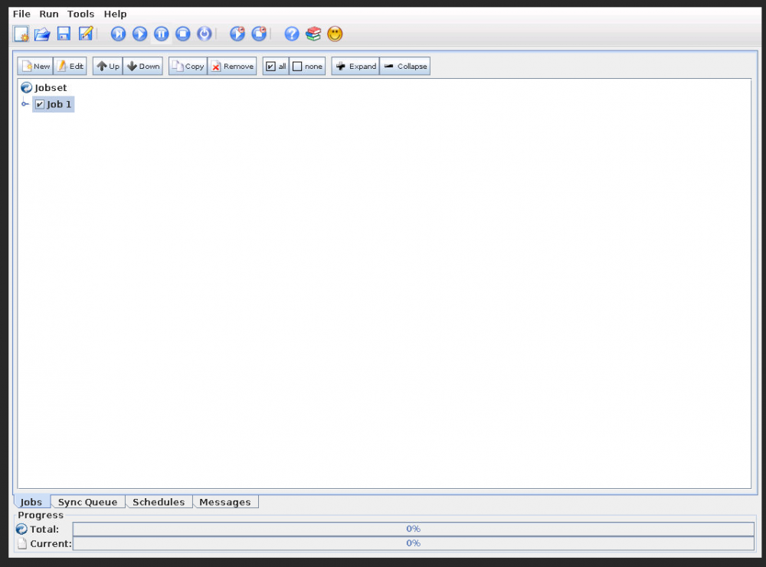766x567 pixels.
Task: Switch to the Schedules tab
Action: point(159,502)
